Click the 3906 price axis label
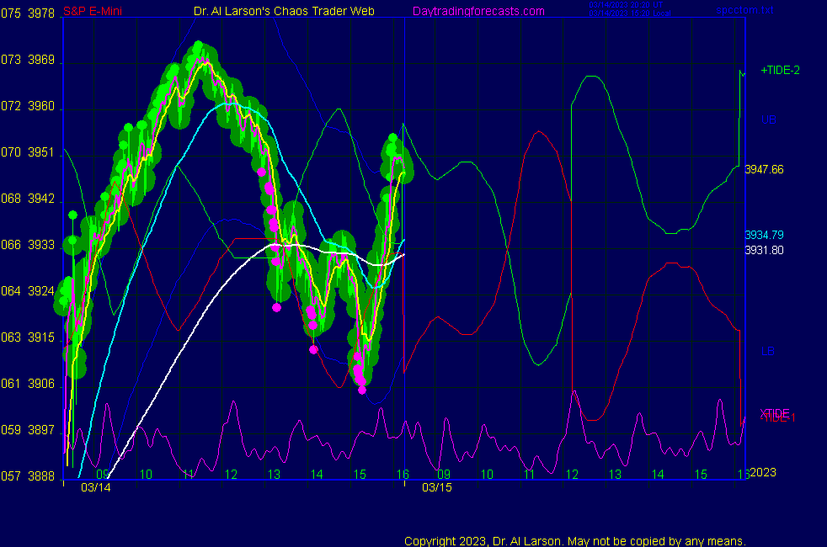Viewport: 827px width, 547px height. tap(41, 384)
